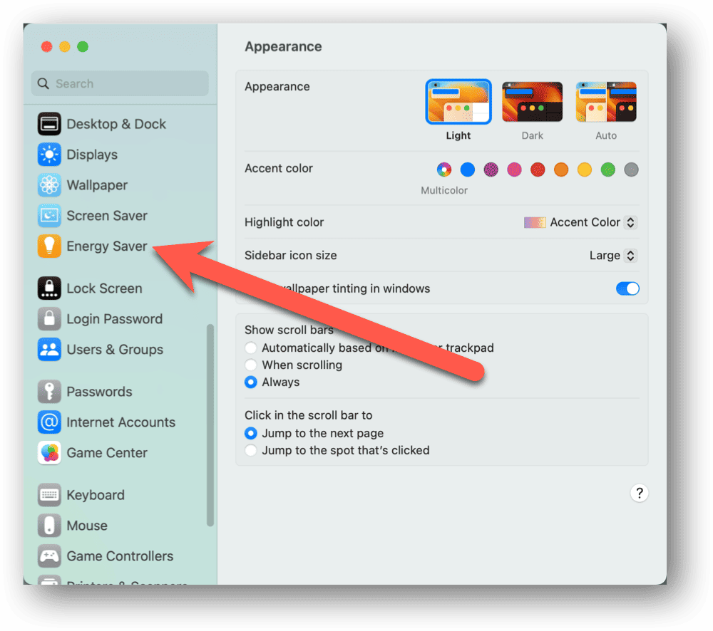The image size is (713, 631).
Task: Choose the Auto appearance thumbnail
Action: [x=605, y=102]
